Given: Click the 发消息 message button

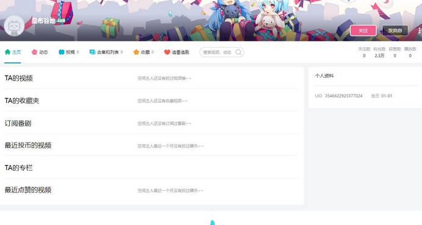Looking at the screenshot, I should (x=395, y=30).
